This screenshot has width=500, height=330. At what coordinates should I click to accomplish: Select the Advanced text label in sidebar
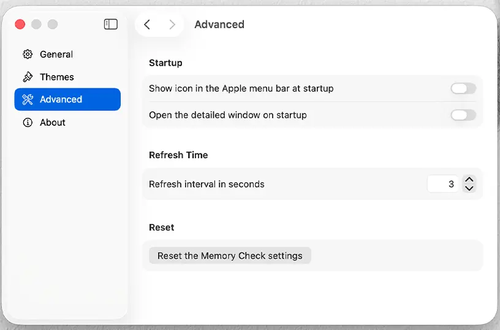61,99
